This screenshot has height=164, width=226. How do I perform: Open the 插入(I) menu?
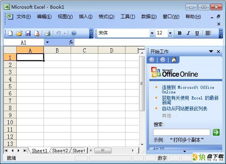(x=86, y=17)
